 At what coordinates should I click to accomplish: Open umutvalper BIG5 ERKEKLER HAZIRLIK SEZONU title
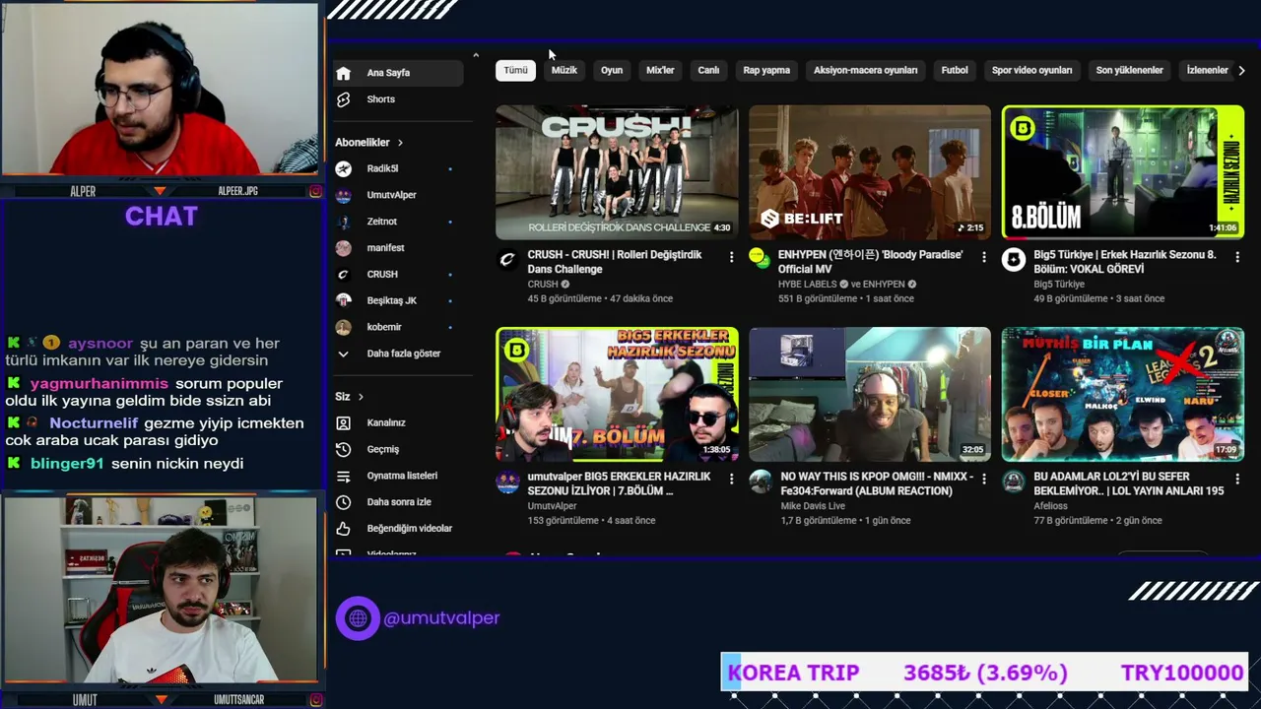(x=619, y=483)
